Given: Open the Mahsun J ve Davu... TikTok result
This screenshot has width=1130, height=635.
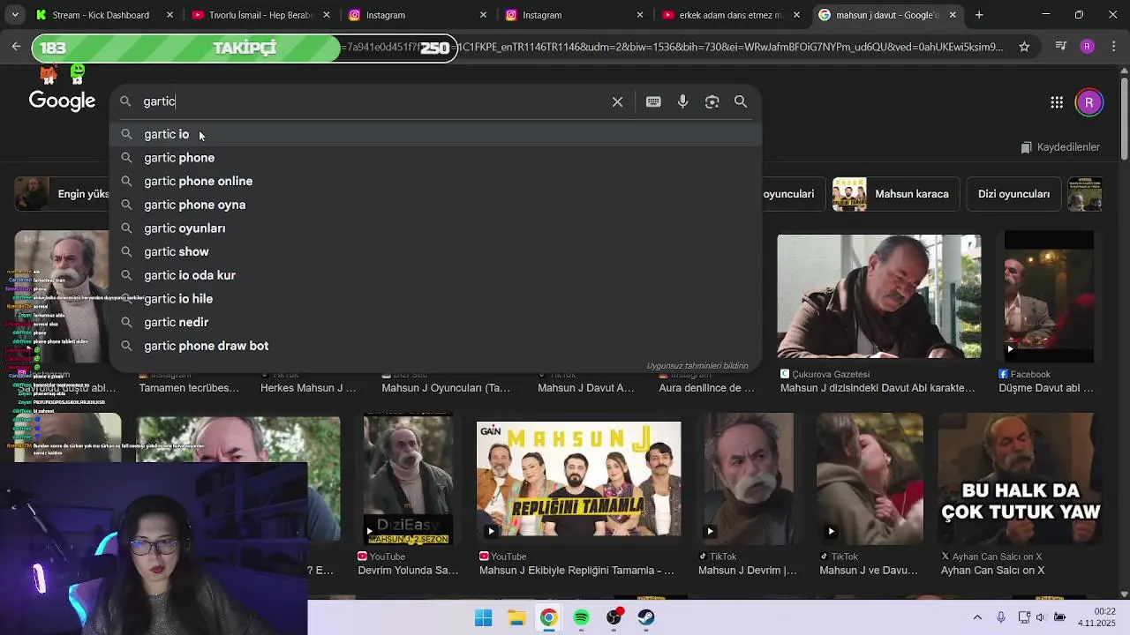Looking at the screenshot, I should (x=870, y=479).
